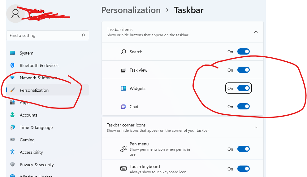Click the Privacy & security shield icon
This screenshot has height=177, width=307.
12,165
